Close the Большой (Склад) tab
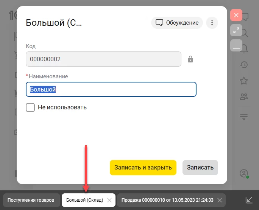Image resolution: width=259 pixels, height=210 pixels. click(109, 200)
